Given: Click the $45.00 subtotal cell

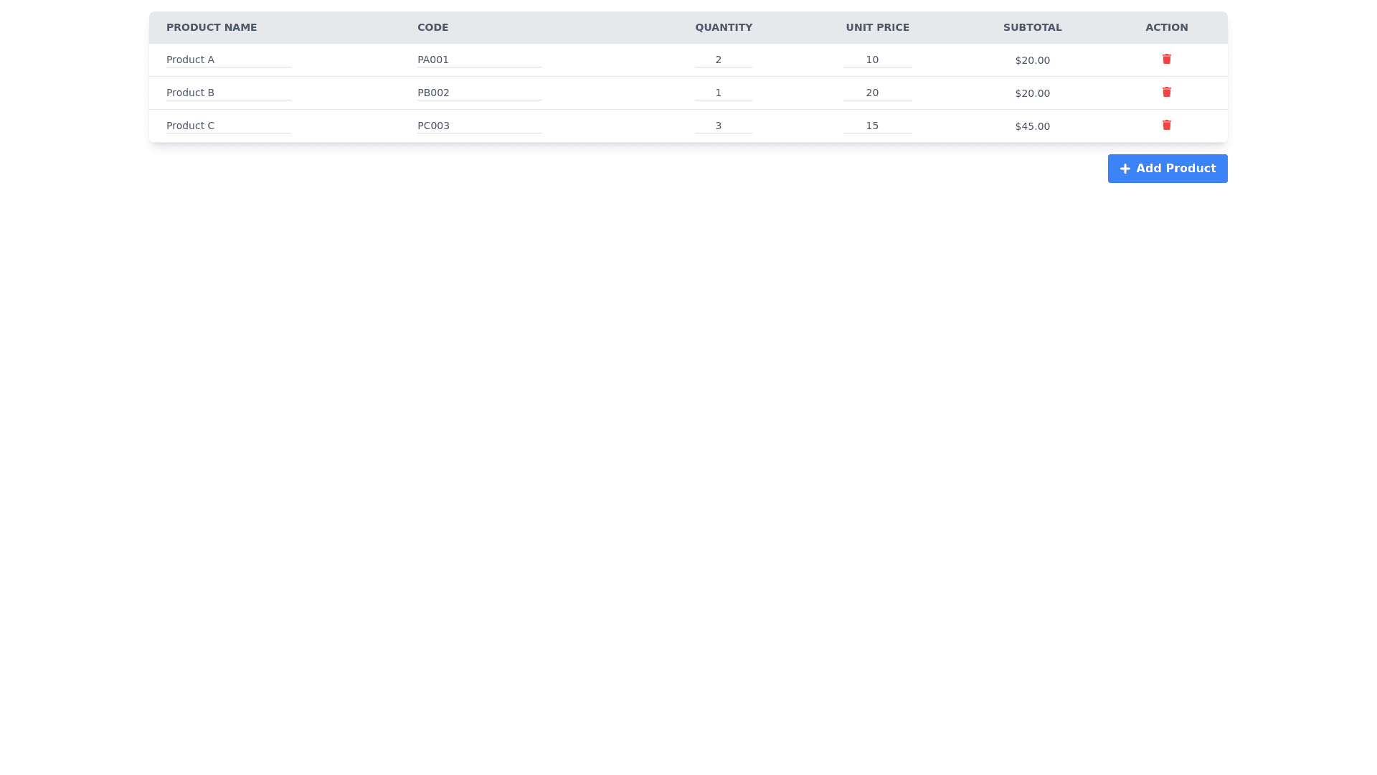Looking at the screenshot, I should (1032, 126).
